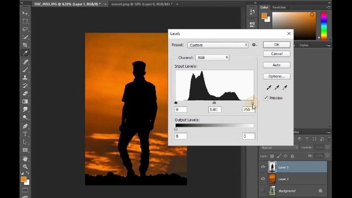Open the Color panel tab
The height and width of the screenshot is (198, 352).
click(264, 7)
